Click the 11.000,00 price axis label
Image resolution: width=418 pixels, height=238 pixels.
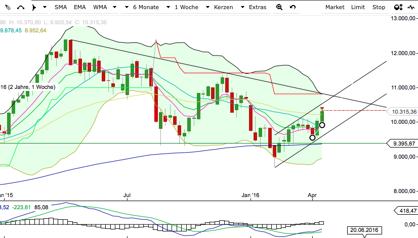click(403, 87)
